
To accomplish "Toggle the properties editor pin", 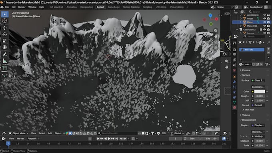I will [268, 42].
